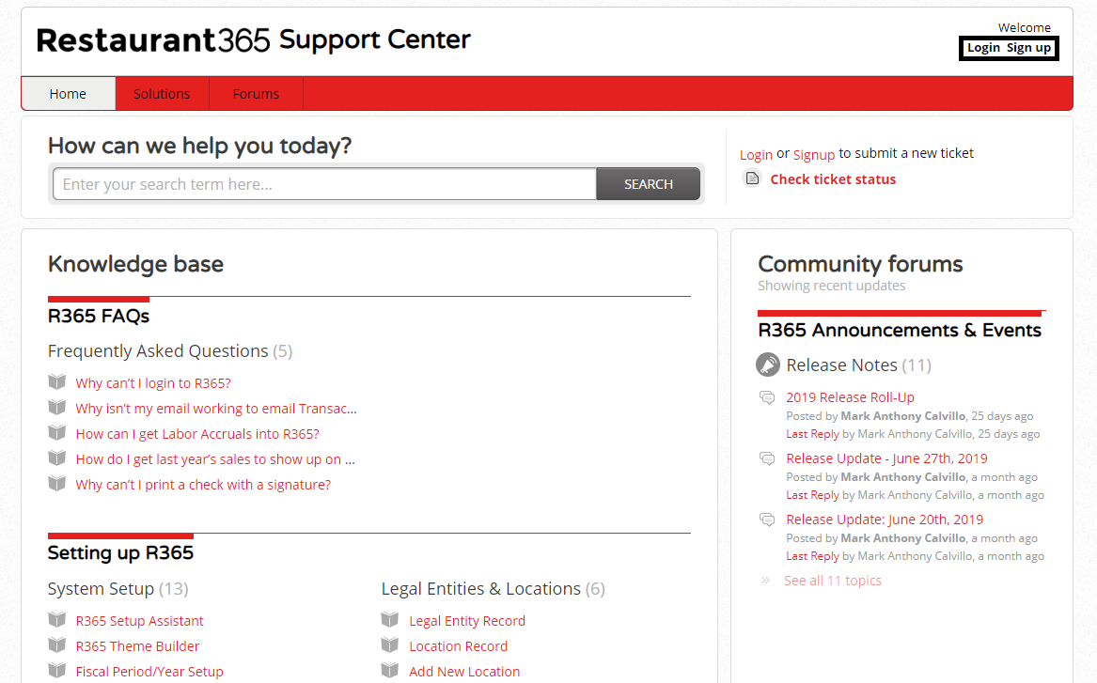1097x683 pixels.
Task: Click Last Reply under June 27th release update
Action: (812, 495)
